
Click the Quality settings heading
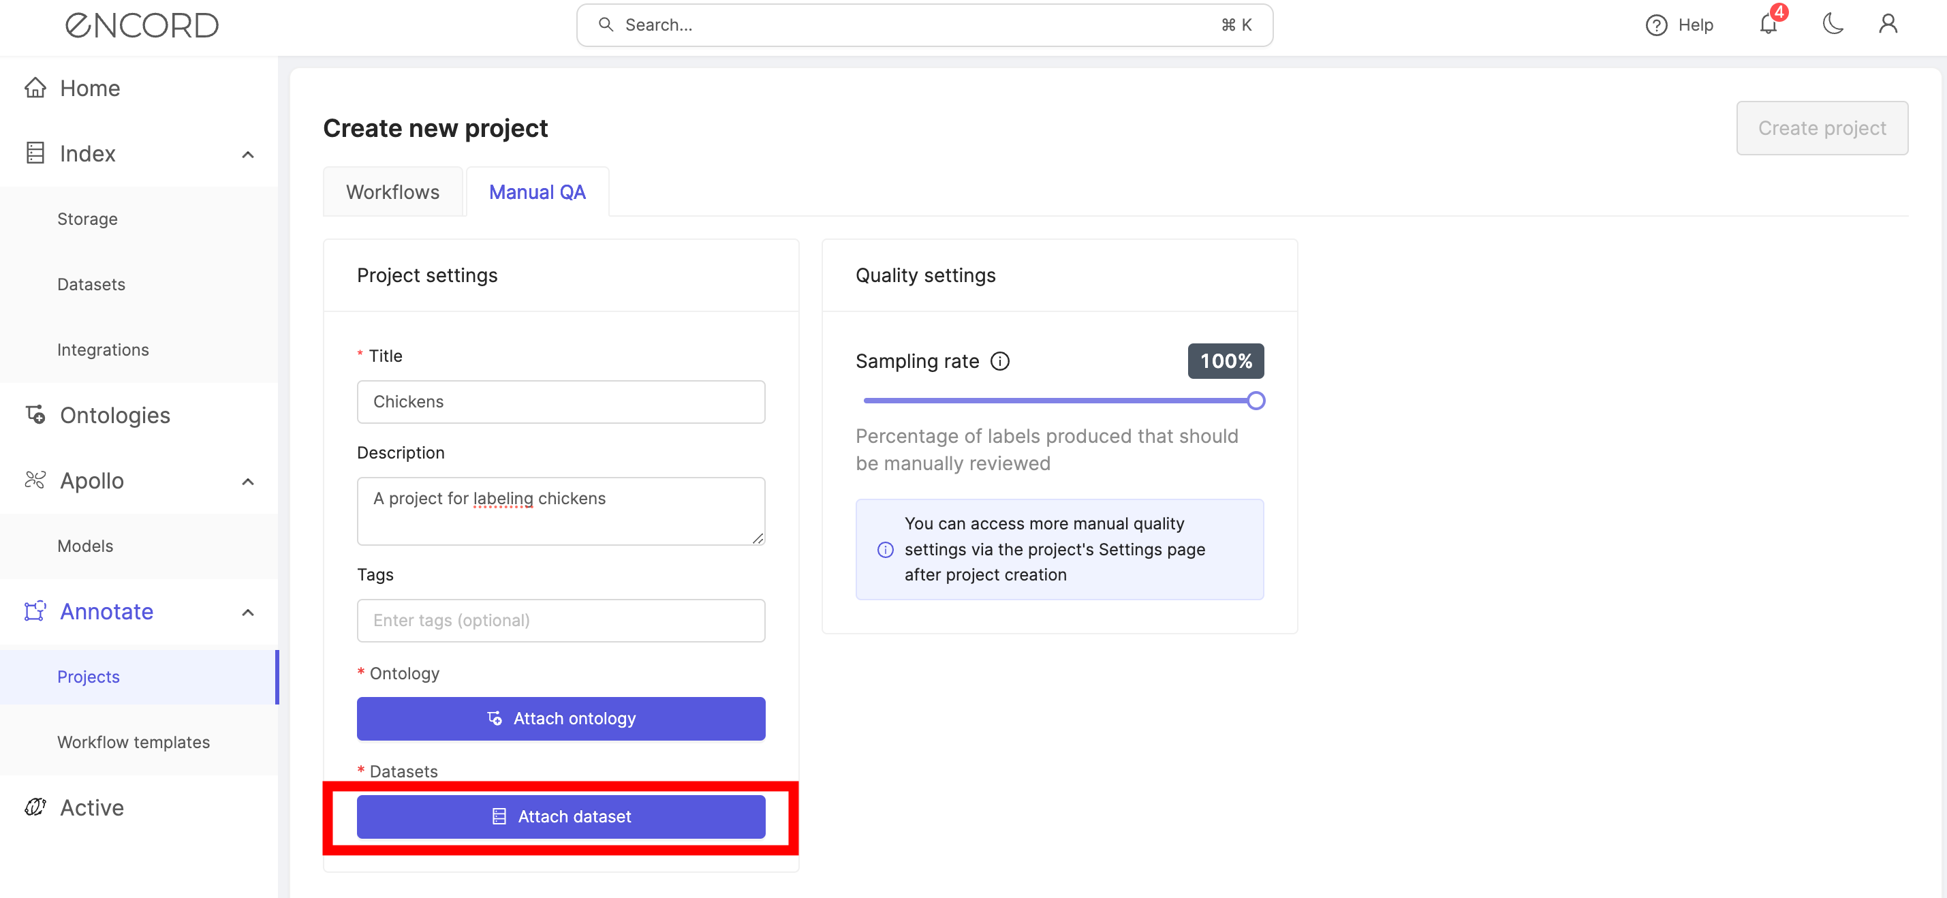click(x=925, y=275)
